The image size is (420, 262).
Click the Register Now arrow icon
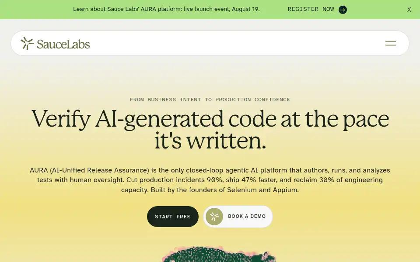click(343, 10)
